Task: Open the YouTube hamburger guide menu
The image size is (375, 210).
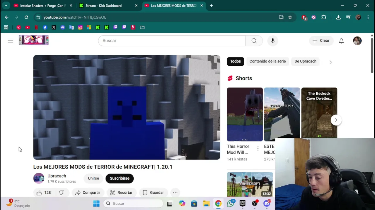Action: (x=11, y=41)
